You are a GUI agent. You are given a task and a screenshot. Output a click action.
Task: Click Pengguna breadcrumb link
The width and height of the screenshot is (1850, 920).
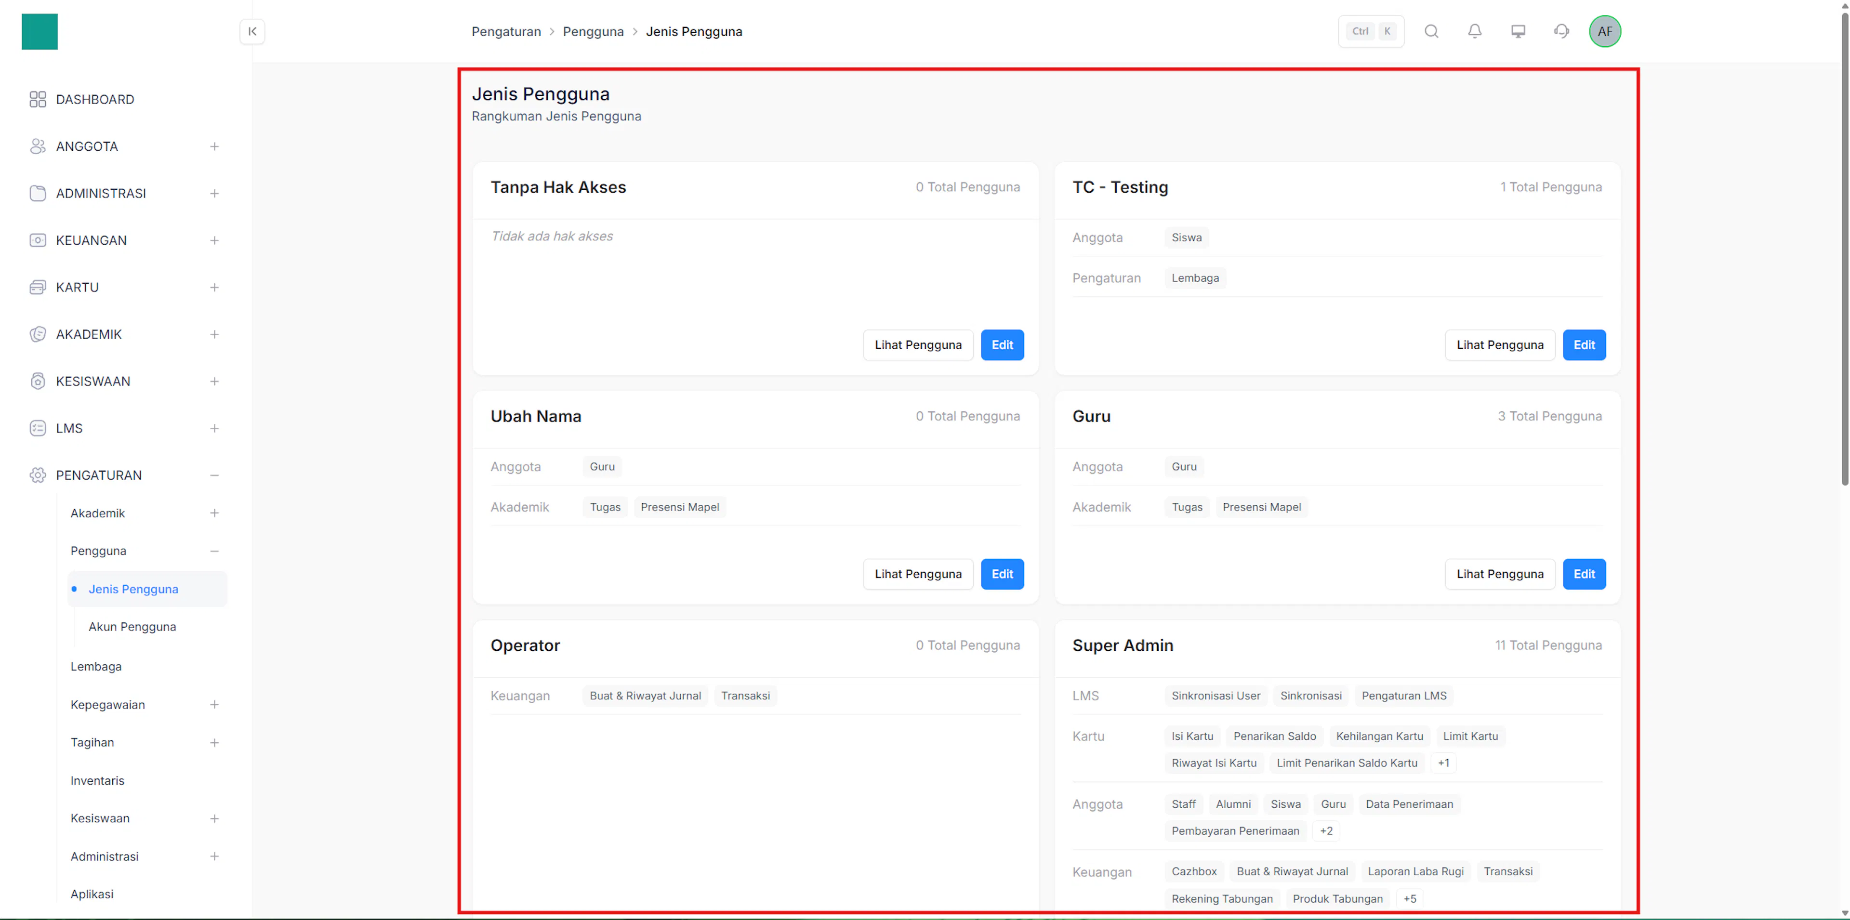pyautogui.click(x=593, y=32)
